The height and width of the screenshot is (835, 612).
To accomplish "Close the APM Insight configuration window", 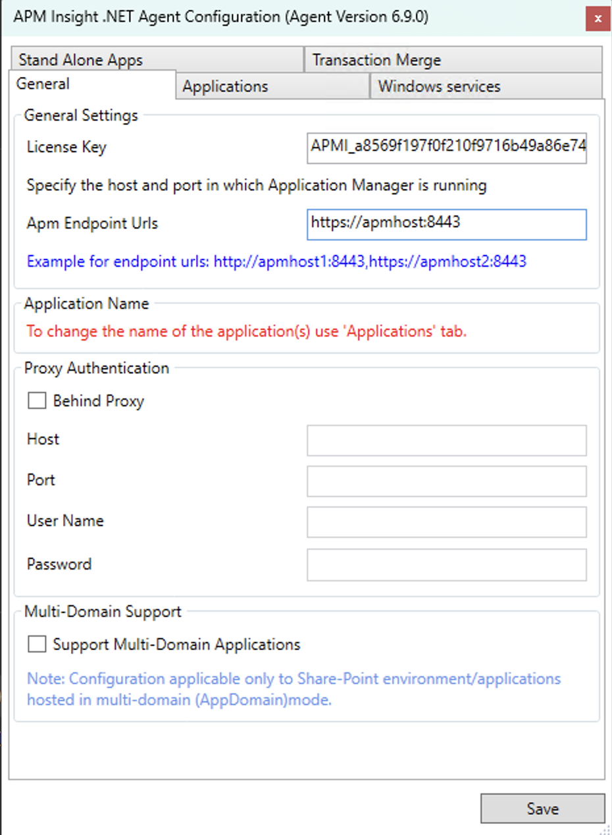I will [598, 18].
